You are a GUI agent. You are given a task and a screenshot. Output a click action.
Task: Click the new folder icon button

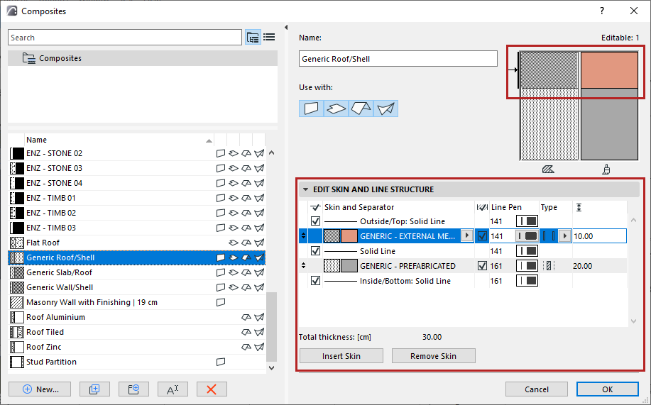(x=133, y=389)
